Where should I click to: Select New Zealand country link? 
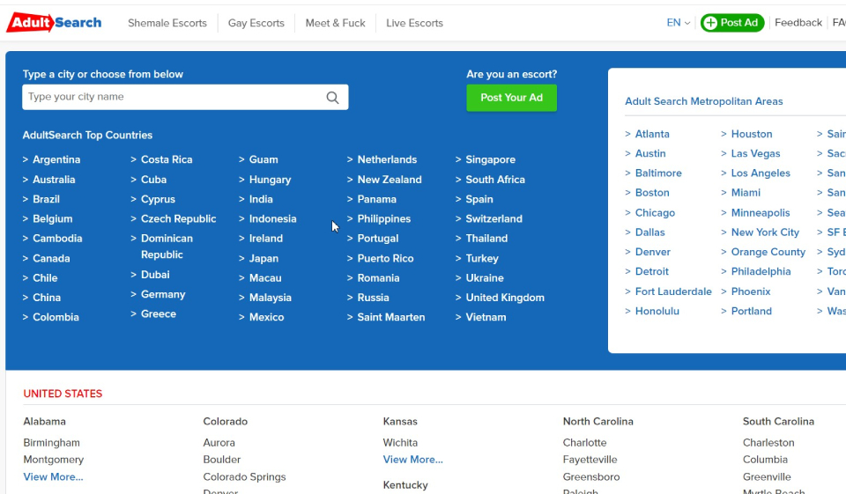389,180
